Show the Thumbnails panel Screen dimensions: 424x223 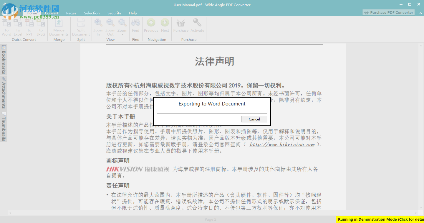(x=4, y=126)
